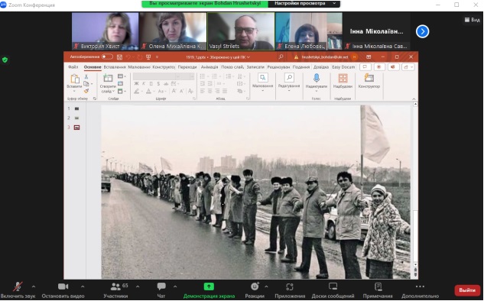484x301 pixels.
Task: Expand video options arrow beside Остановить видео
Action: pyautogui.click(x=83, y=286)
